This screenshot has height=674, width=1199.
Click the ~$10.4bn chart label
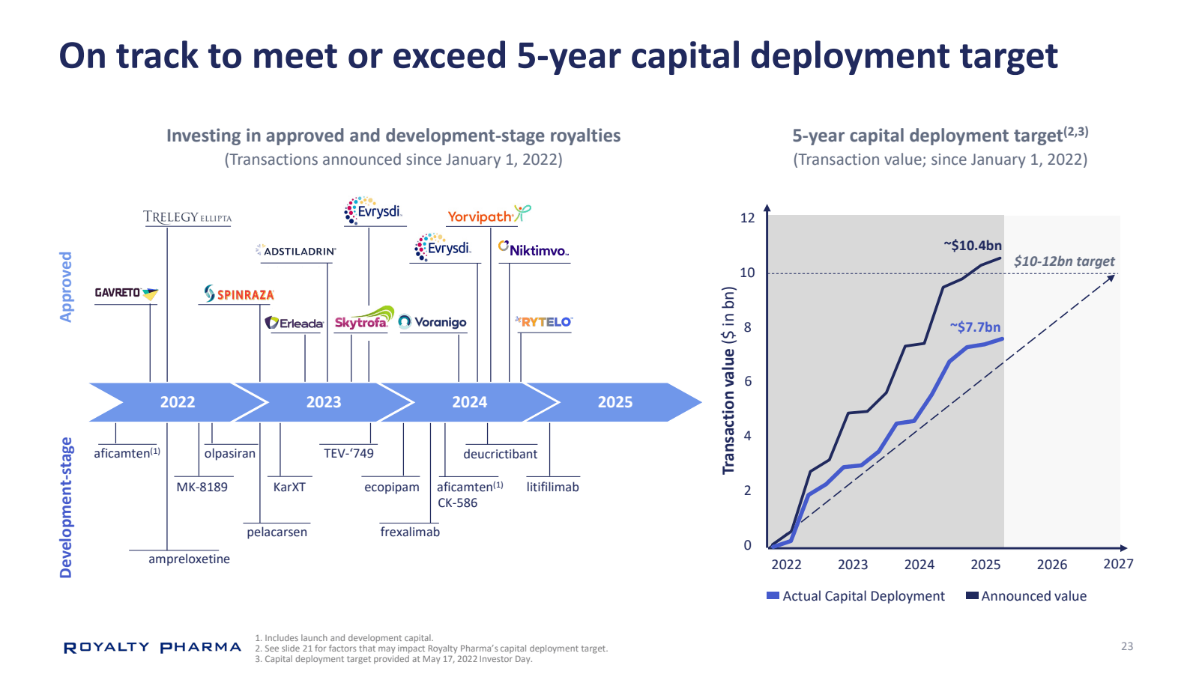pyautogui.click(x=973, y=245)
